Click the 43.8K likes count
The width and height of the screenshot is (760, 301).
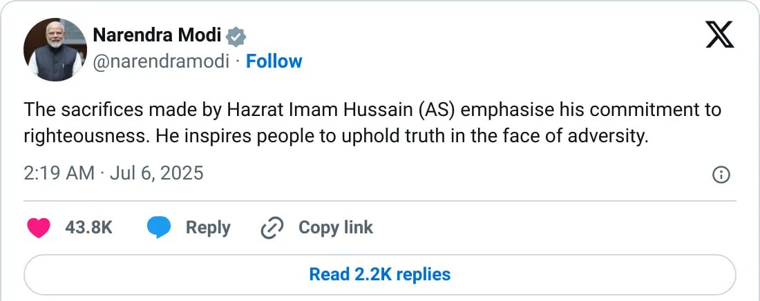pyautogui.click(x=88, y=228)
